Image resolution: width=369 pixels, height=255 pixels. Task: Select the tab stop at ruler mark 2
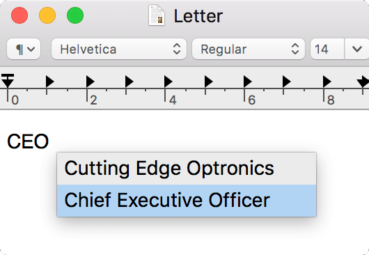90,82
